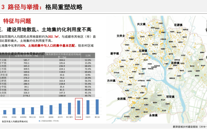Click the 花桥镇 label on the map

pyautogui.click(x=175, y=63)
